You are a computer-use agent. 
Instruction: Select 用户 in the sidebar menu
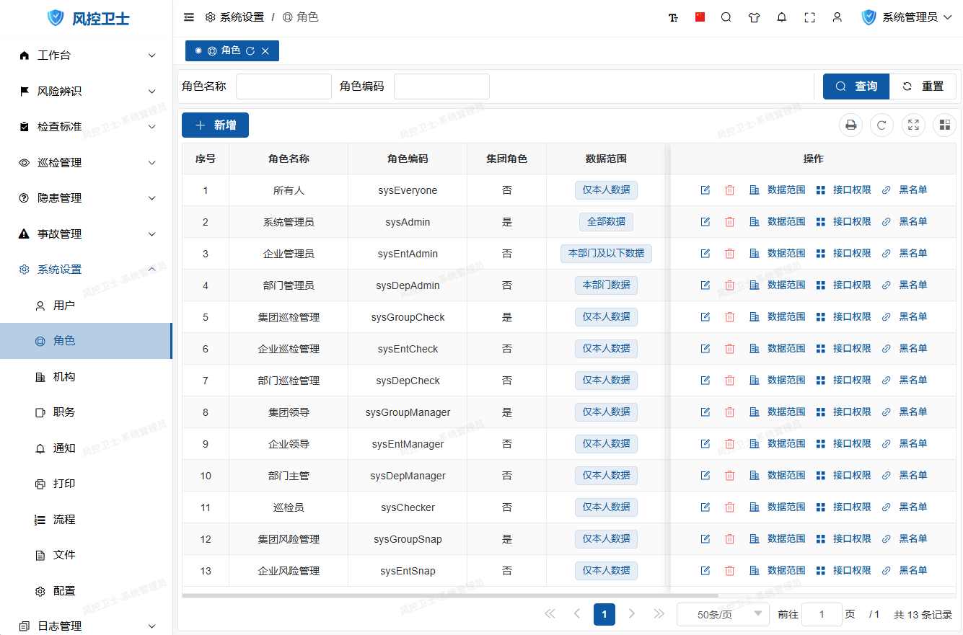click(64, 306)
